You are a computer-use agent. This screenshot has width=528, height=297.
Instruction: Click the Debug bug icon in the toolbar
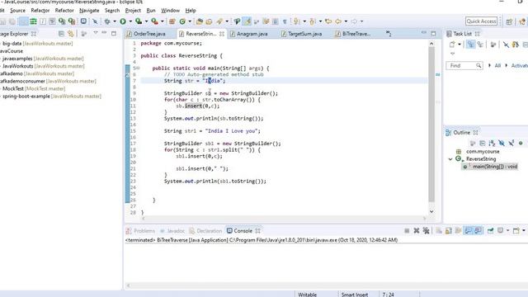pos(107,21)
